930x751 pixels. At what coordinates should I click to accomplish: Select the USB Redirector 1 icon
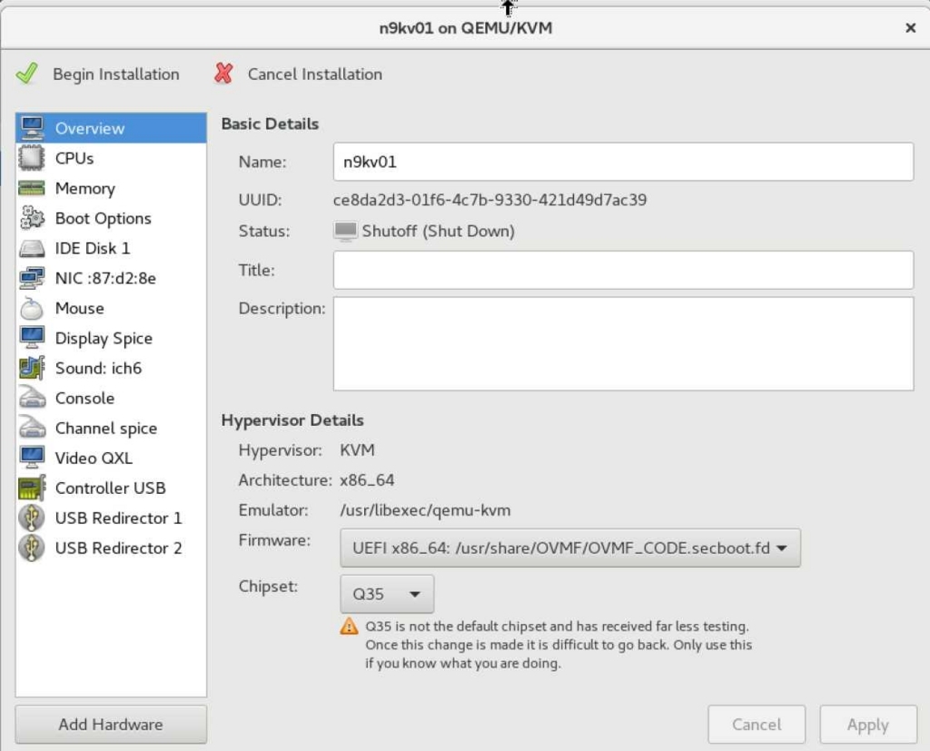[32, 518]
